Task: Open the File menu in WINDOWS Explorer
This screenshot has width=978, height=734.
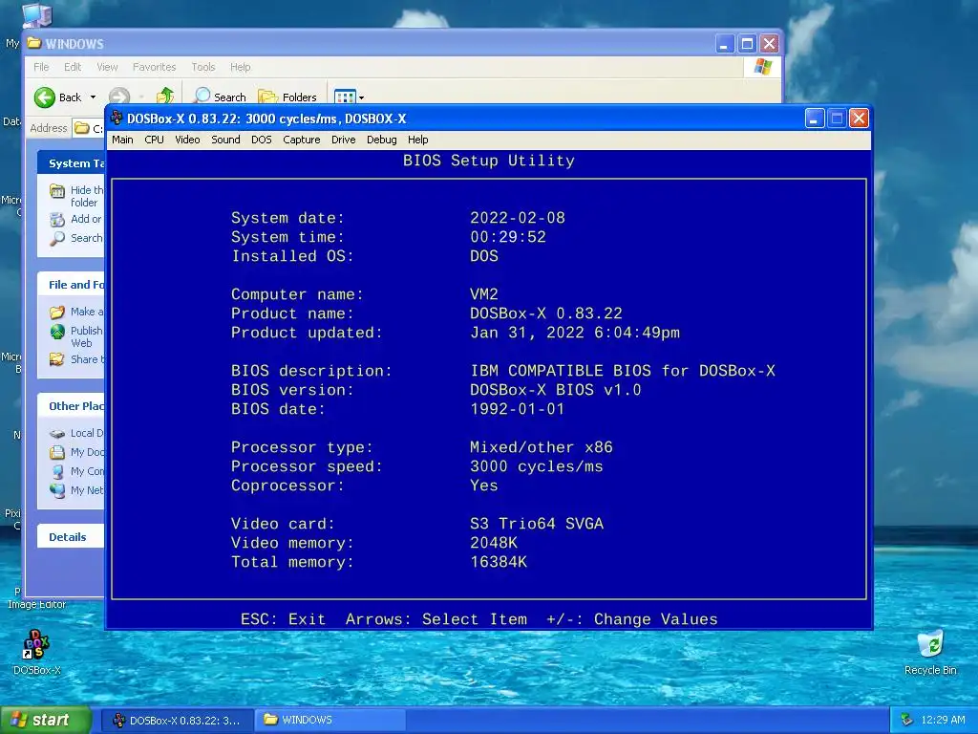Action: coord(41,67)
